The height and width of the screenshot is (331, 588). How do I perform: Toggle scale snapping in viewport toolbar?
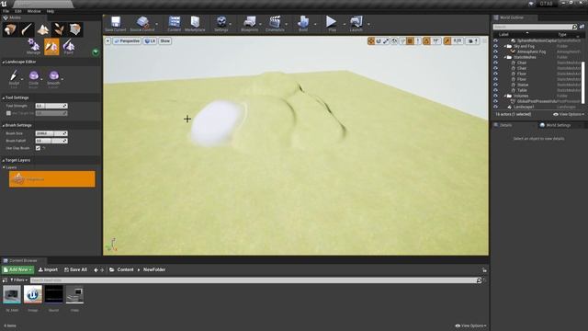[x=447, y=40]
